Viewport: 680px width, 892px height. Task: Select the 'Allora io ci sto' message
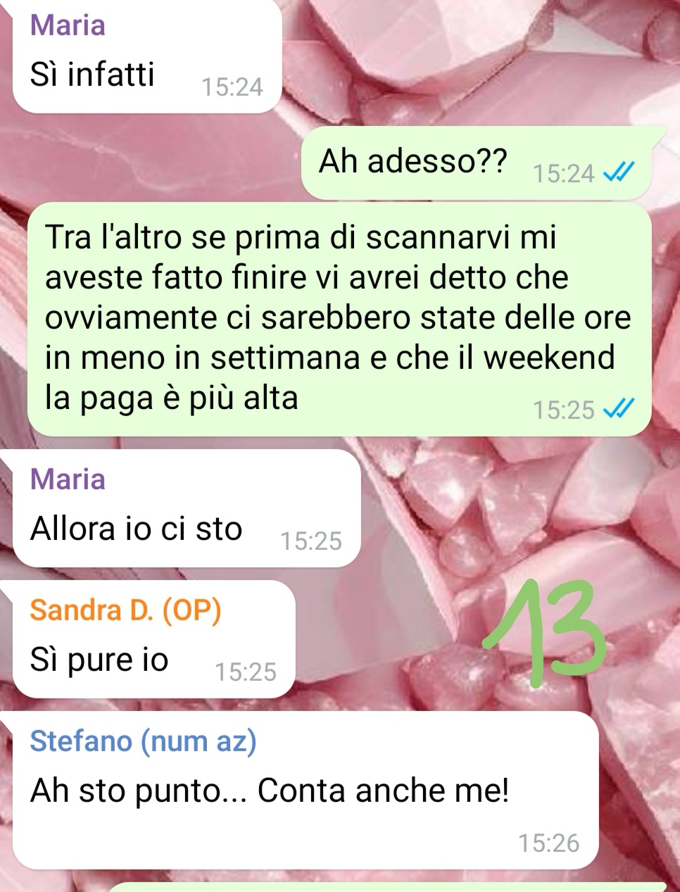187,508
